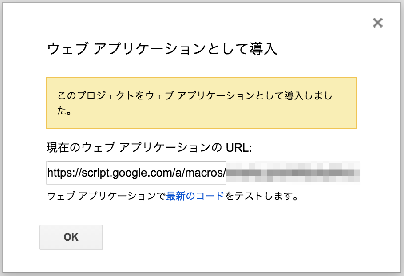
Task: Click the dialog title ウェブ アプリケーションとして導入
Action: 162,49
